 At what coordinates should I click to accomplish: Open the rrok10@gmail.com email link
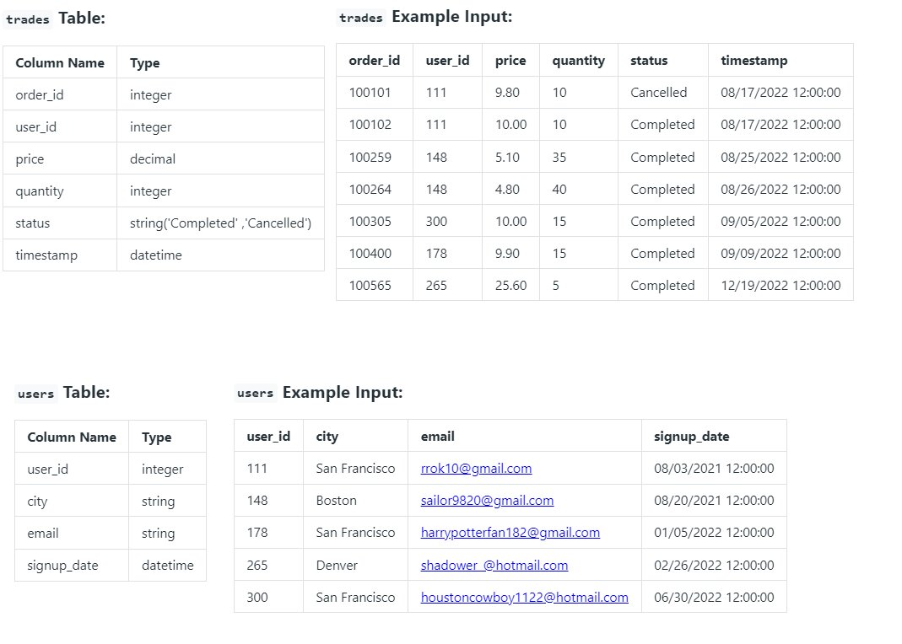tap(476, 469)
